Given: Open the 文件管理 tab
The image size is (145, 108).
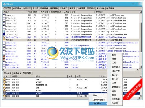Looking at the screenshot, I should coord(81,8).
